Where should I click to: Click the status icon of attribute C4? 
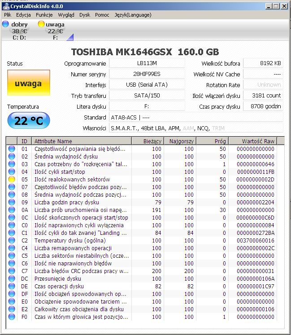12,248
